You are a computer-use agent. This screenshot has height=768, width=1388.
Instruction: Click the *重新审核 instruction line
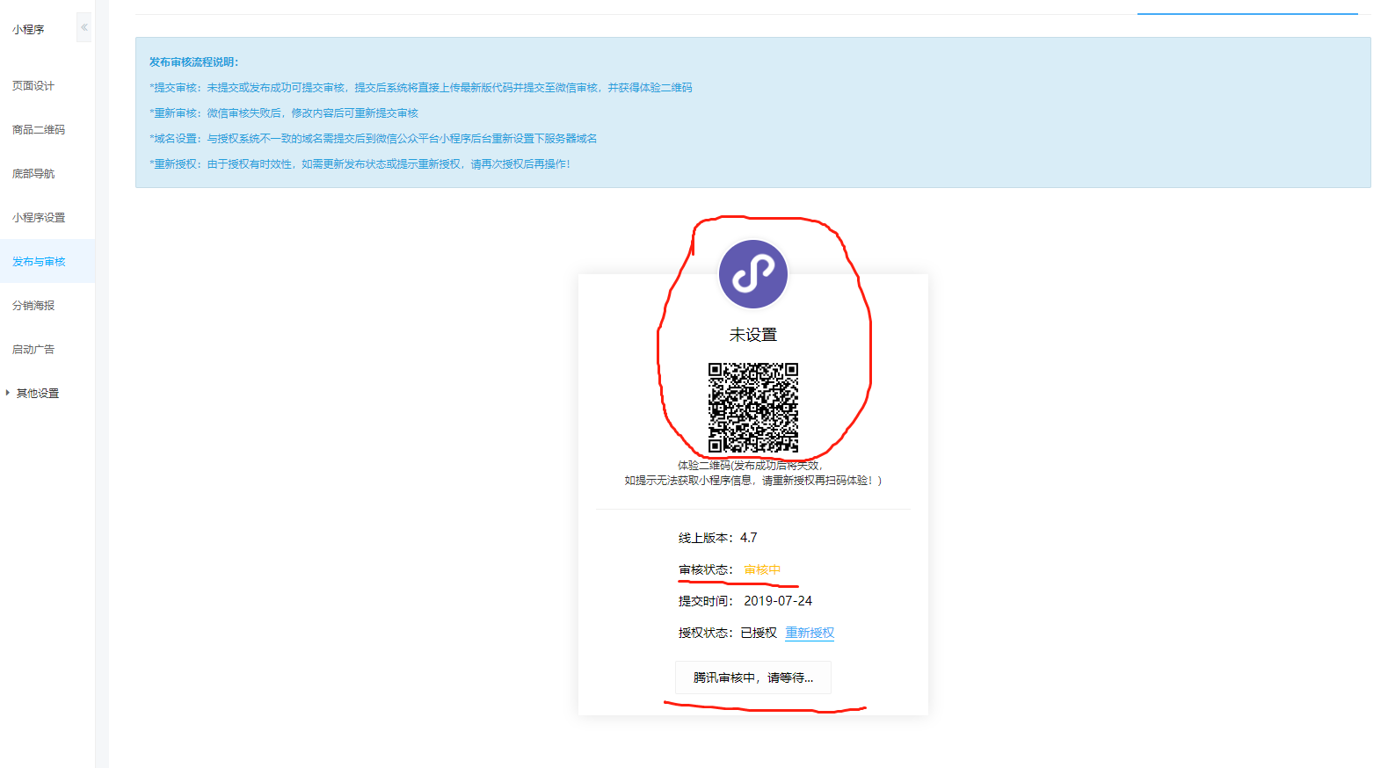point(284,112)
